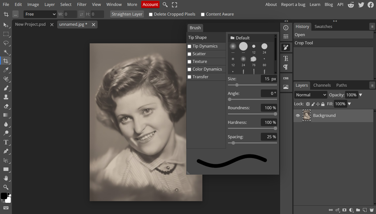Select the Eraser tool

[x=6, y=106]
